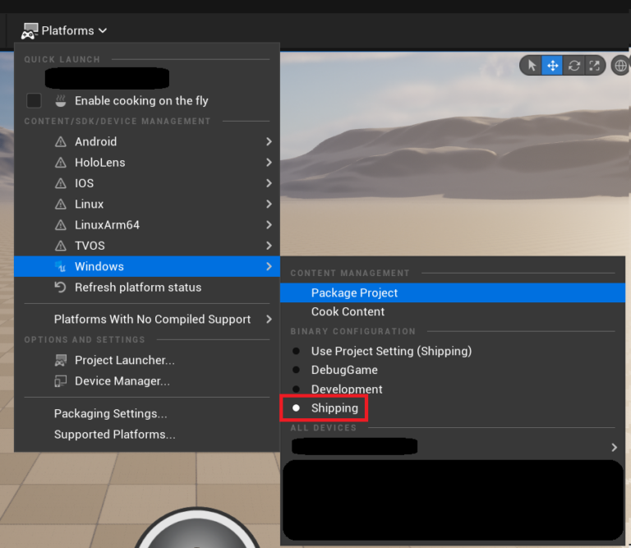Click the Windows platform icon
The image size is (631, 548).
(60, 266)
